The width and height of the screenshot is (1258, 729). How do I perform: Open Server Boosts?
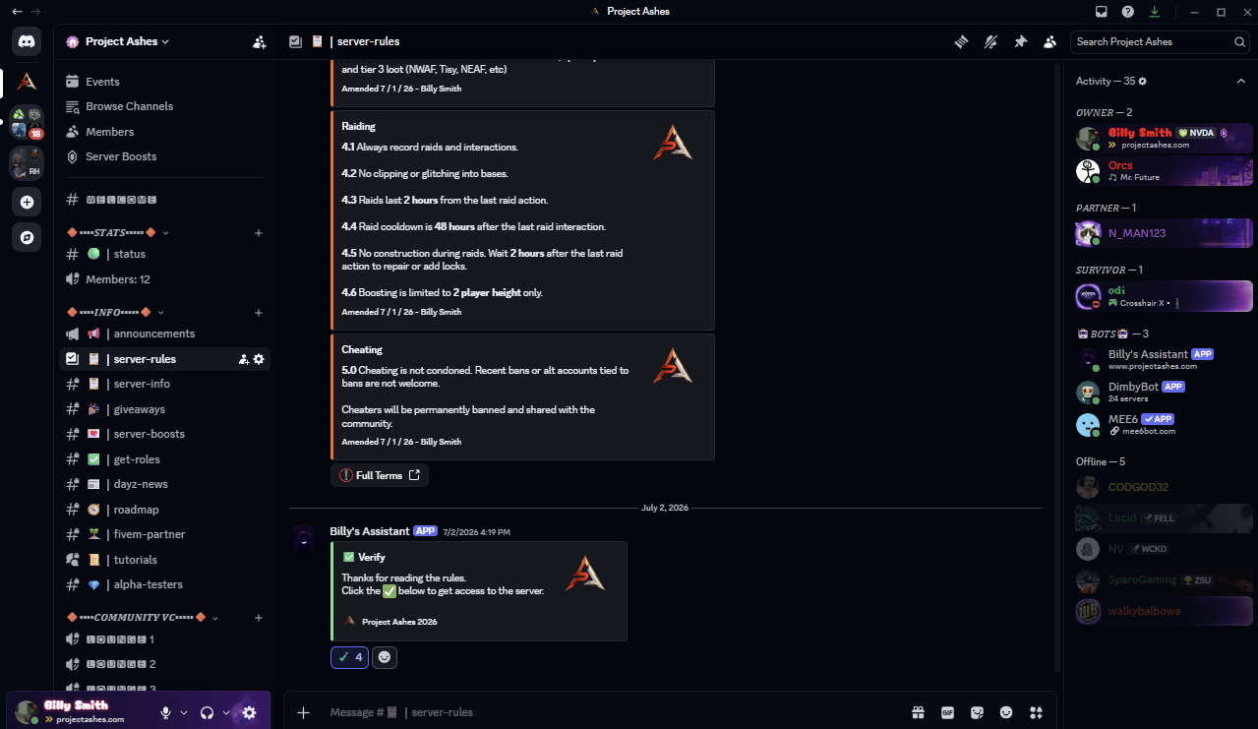pos(164,156)
